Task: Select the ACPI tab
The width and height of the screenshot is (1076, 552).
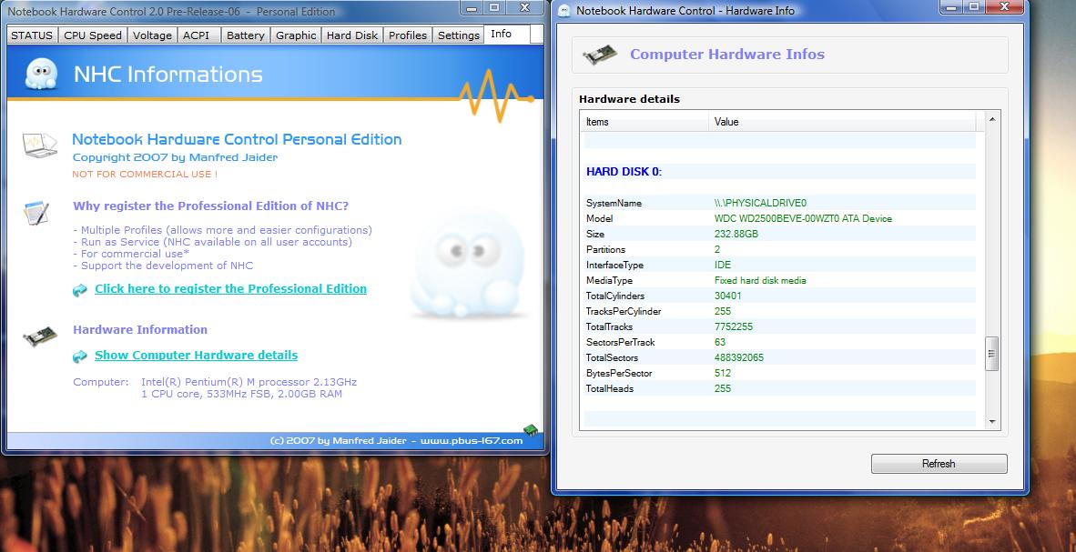Action: coord(199,35)
